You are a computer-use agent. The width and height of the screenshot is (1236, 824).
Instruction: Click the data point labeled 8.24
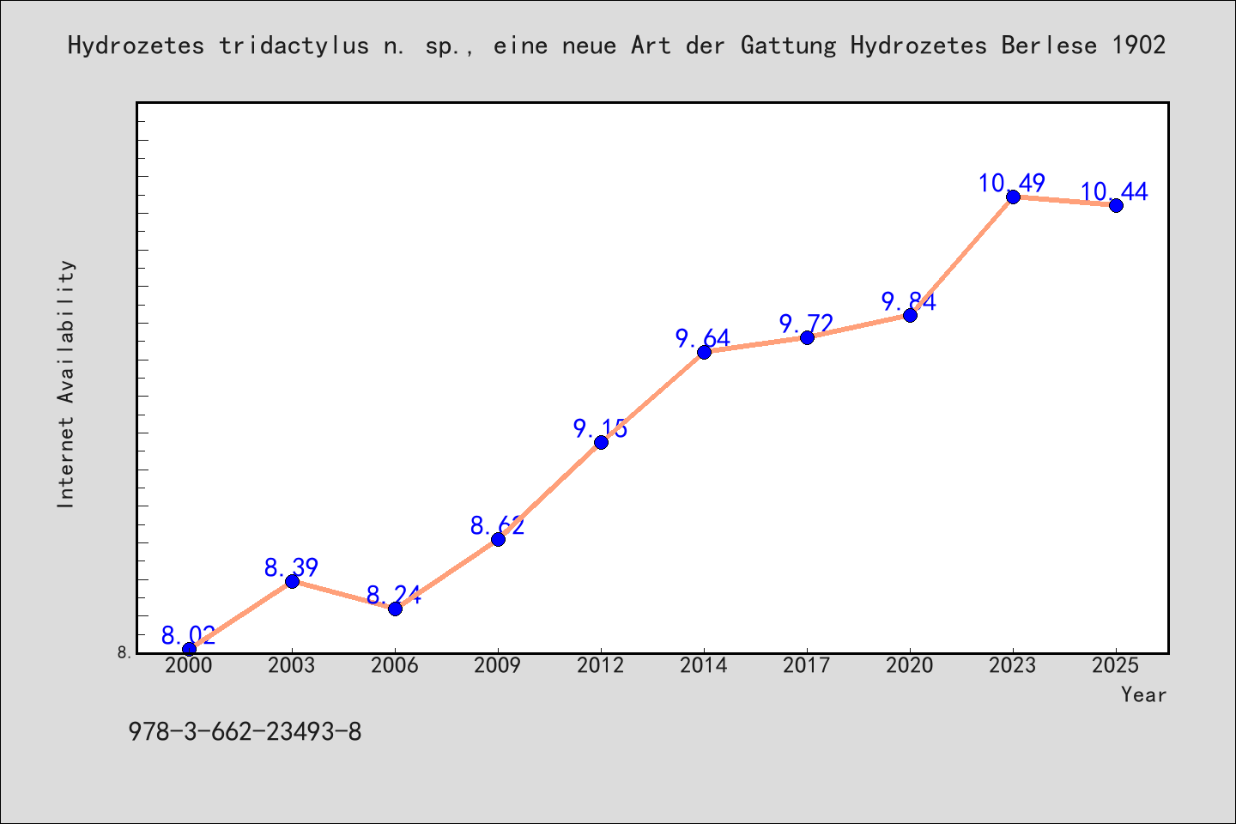pyautogui.click(x=395, y=609)
